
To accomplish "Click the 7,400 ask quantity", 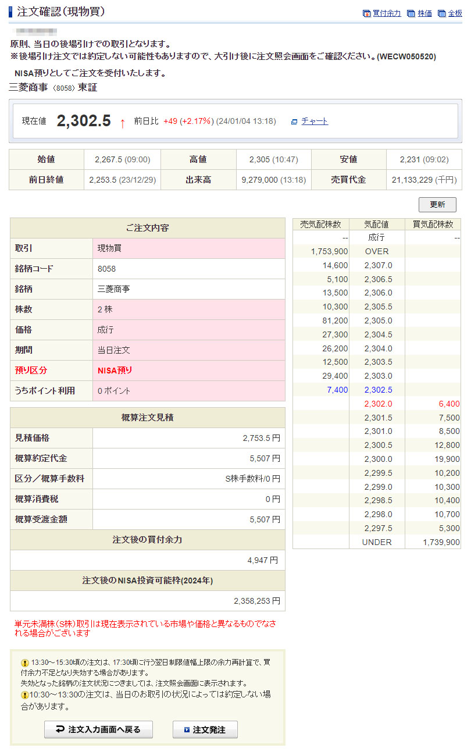I will coord(337,390).
